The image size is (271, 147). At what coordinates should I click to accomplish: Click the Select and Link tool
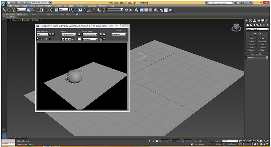click(x=4, y=10)
